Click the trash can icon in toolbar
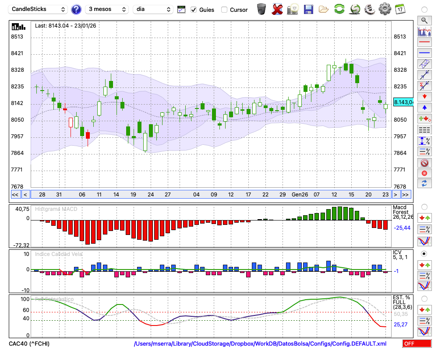Image resolution: width=438 pixels, height=350 pixels. pyautogui.click(x=261, y=9)
